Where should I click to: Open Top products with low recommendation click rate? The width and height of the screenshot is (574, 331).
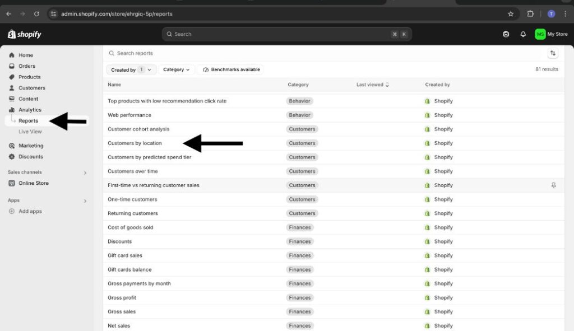[x=167, y=101]
